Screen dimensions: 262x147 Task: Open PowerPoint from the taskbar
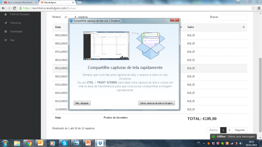click(x=88, y=143)
